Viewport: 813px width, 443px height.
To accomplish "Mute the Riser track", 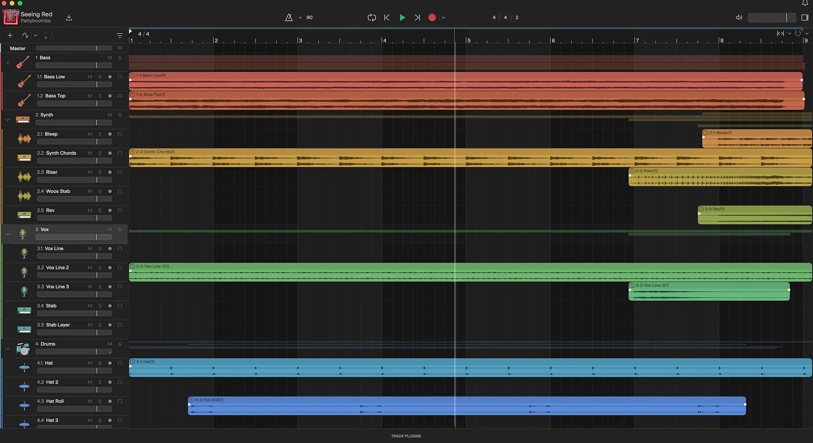I will point(90,172).
